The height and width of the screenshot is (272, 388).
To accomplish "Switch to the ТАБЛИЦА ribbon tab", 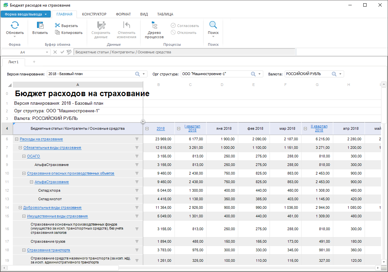I will 165,14.
